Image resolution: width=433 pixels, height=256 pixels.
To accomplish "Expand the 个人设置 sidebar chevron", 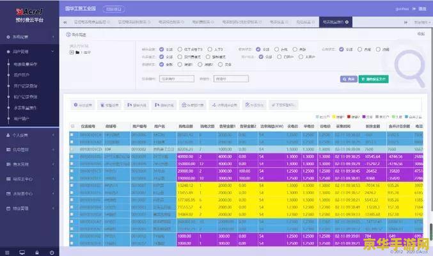I will [x=53, y=135].
